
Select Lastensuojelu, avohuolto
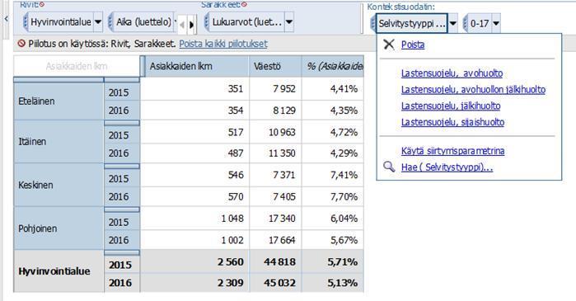[452, 73]
